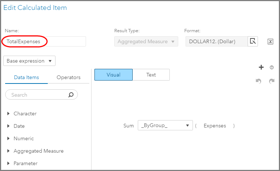Click the variable expression icon
Image resolution: width=280 pixels, height=171 pixels.
click(x=270, y=41)
